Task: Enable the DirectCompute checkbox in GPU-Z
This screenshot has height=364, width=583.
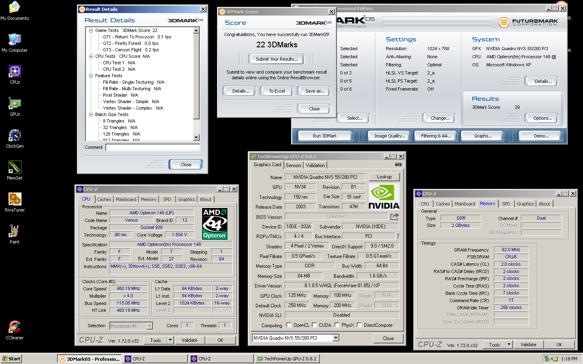Action: pyautogui.click(x=359, y=325)
